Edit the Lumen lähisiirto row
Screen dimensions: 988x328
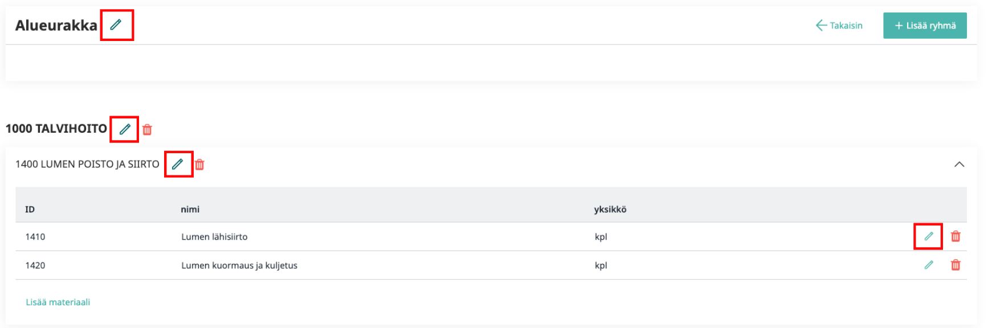(x=929, y=236)
